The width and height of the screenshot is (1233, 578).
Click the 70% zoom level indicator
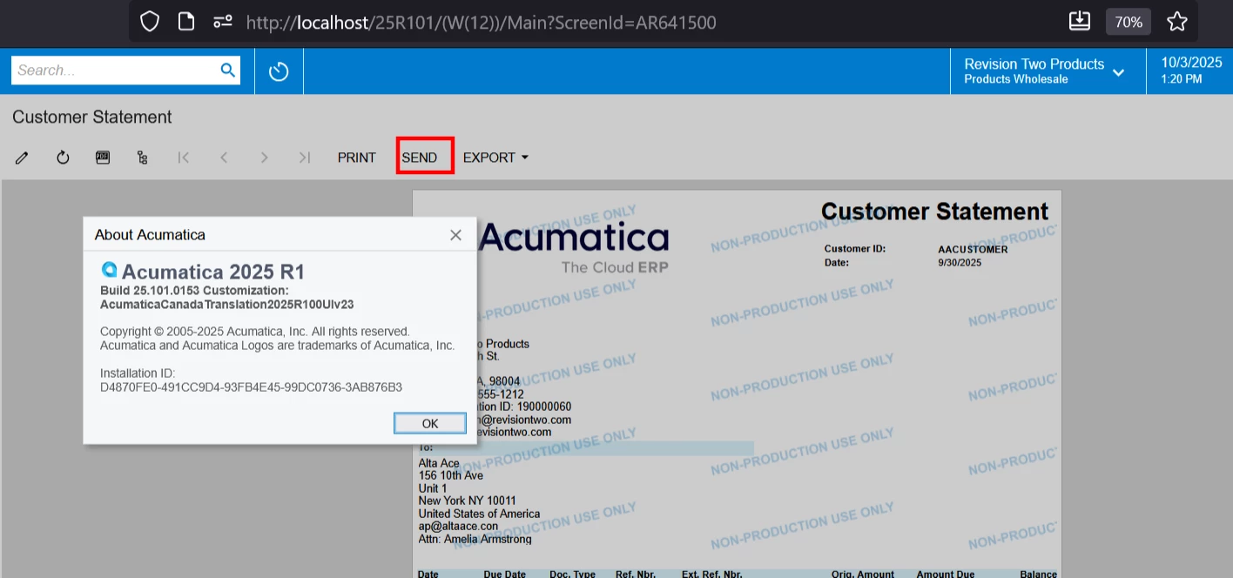point(1129,22)
